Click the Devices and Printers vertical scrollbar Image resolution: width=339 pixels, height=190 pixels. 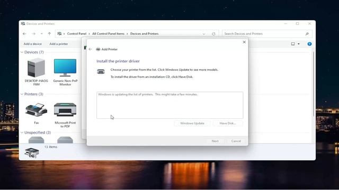[x=314, y=84]
